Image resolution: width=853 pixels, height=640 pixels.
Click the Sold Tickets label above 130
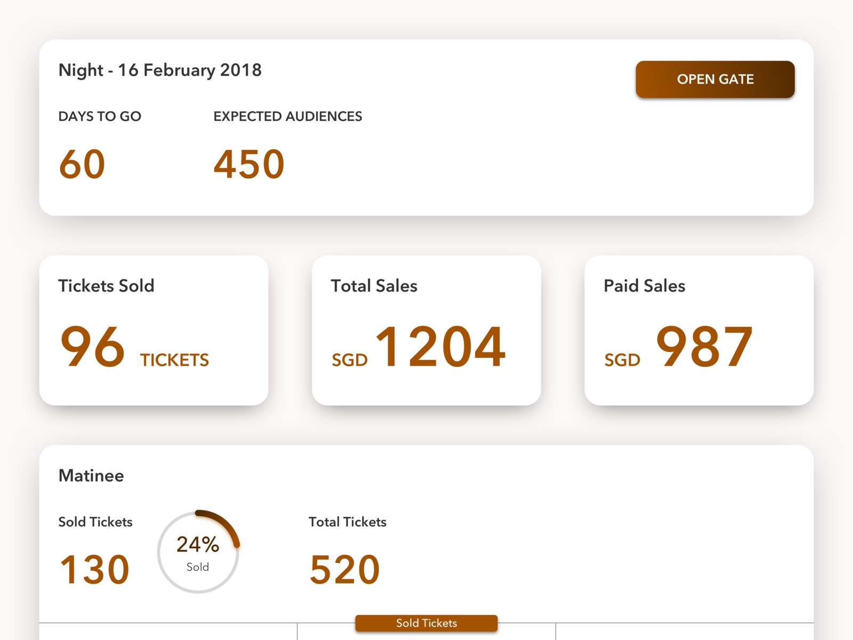pos(95,522)
